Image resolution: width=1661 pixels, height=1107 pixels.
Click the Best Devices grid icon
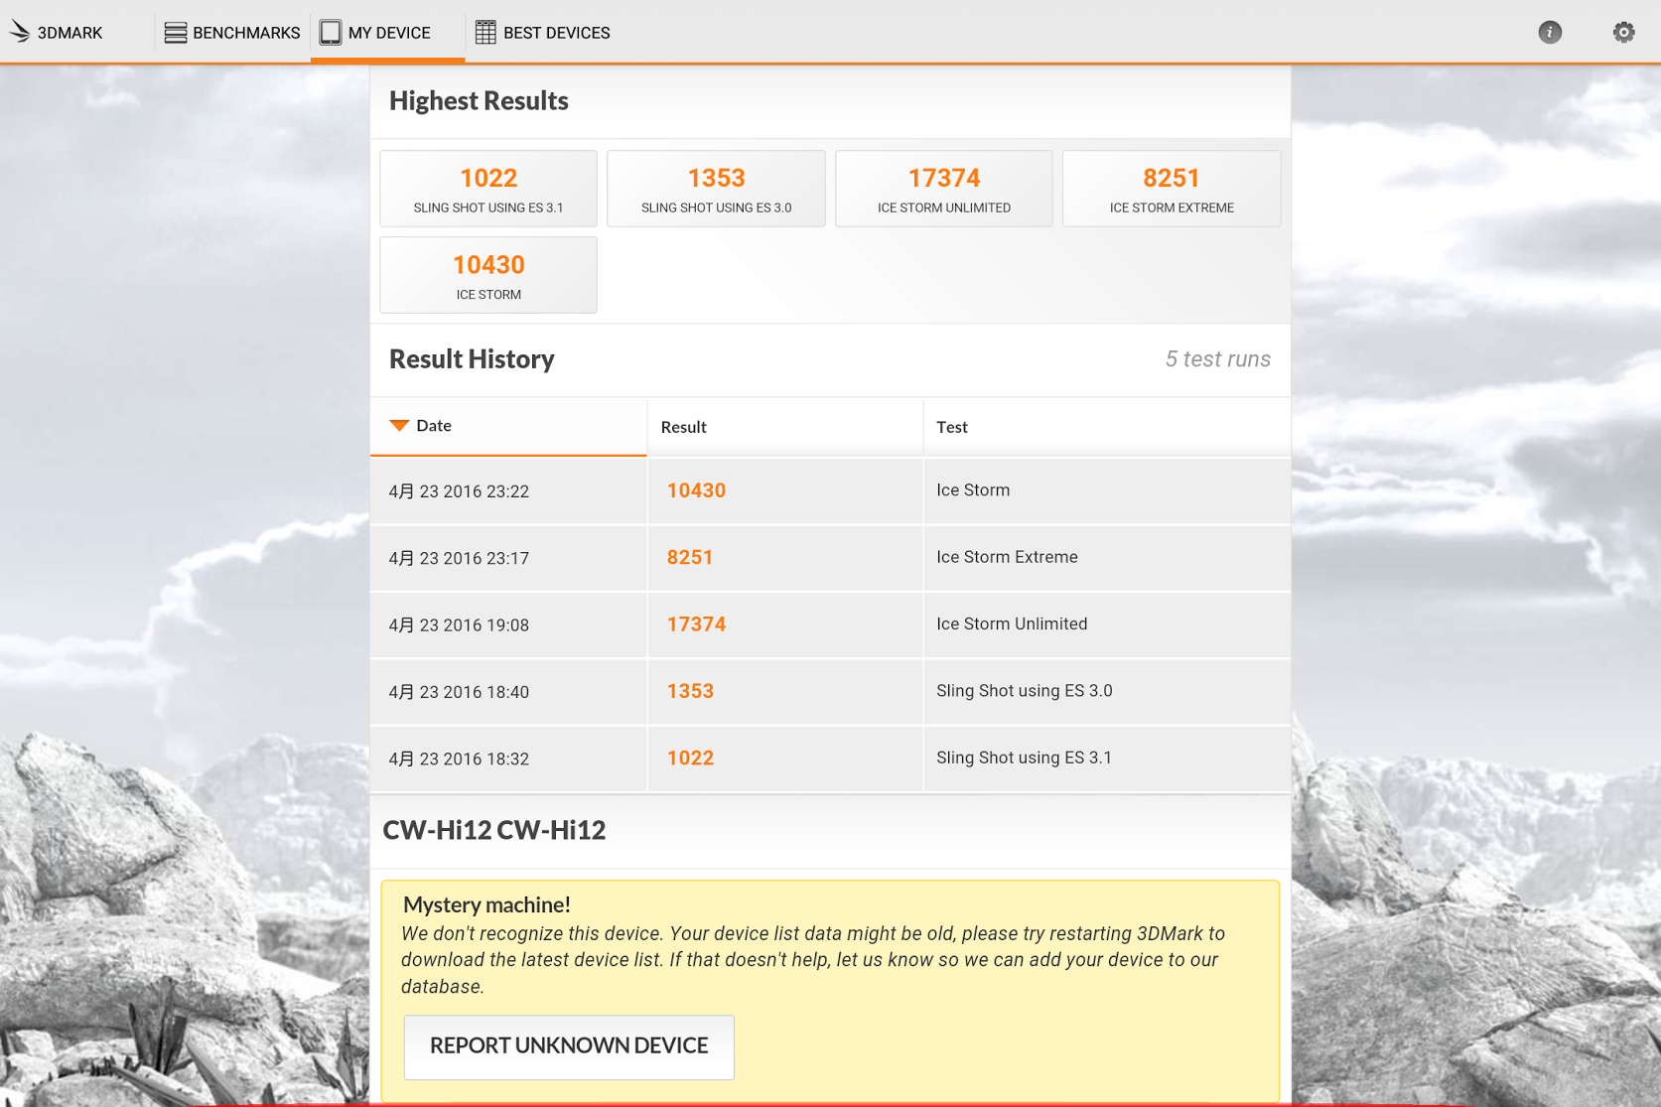(x=485, y=33)
